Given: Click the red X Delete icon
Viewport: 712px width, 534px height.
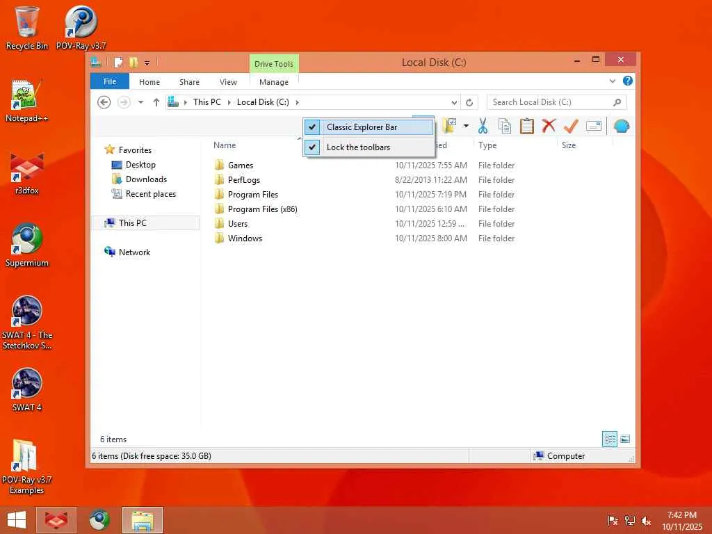Looking at the screenshot, I should (x=549, y=125).
